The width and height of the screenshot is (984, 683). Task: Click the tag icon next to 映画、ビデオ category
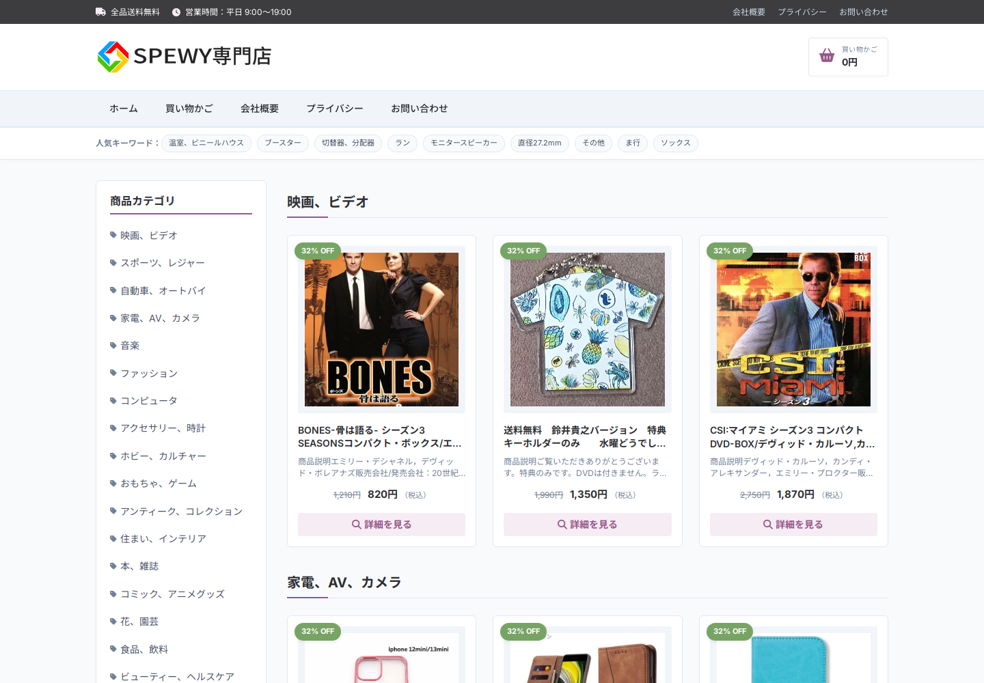(x=113, y=235)
